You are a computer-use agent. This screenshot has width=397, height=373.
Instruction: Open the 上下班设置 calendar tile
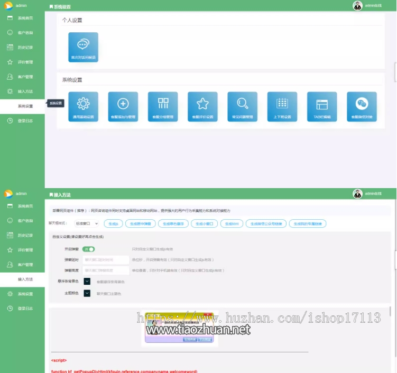(x=282, y=107)
